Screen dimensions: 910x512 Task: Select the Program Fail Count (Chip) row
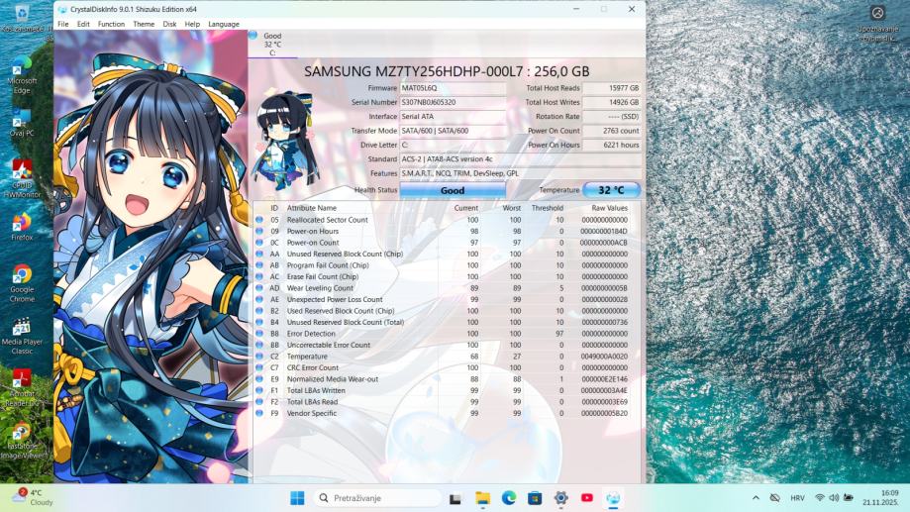pos(447,265)
